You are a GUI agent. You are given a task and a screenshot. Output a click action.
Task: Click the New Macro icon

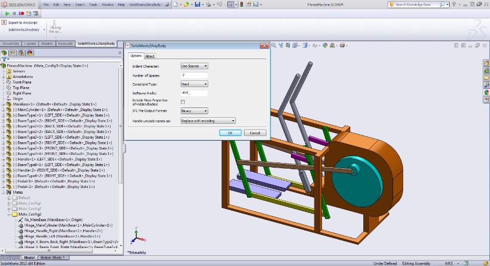point(29,13)
